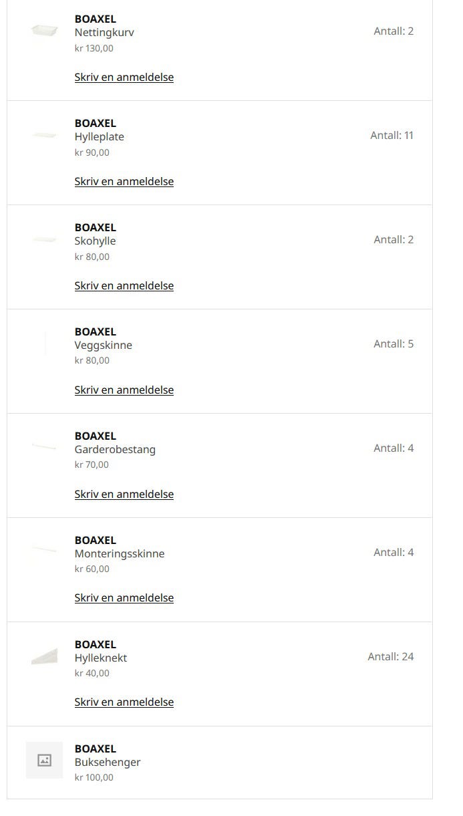
Task: Click the Nettingkurv product name
Action: coord(104,32)
